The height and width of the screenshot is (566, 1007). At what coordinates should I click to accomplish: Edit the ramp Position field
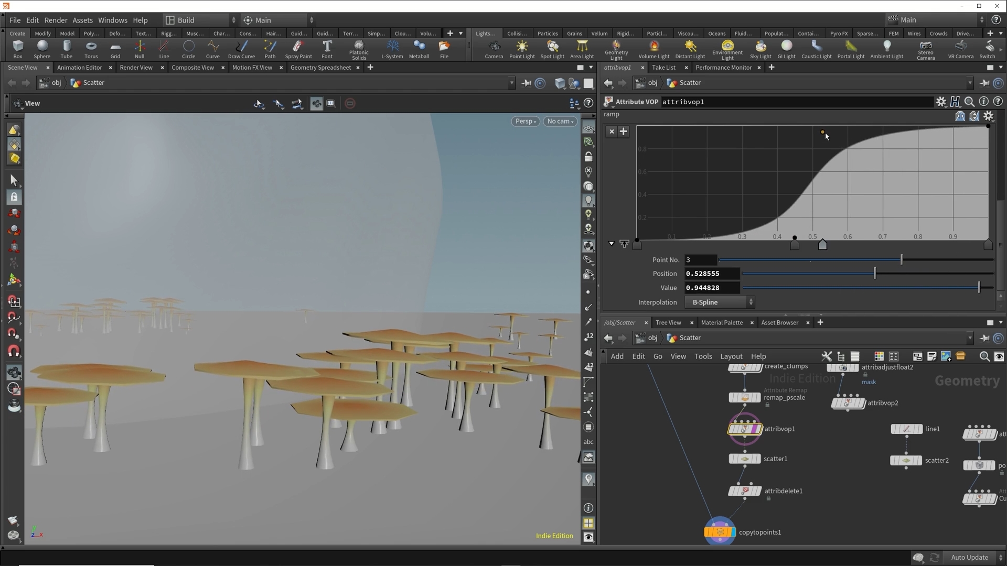(711, 274)
